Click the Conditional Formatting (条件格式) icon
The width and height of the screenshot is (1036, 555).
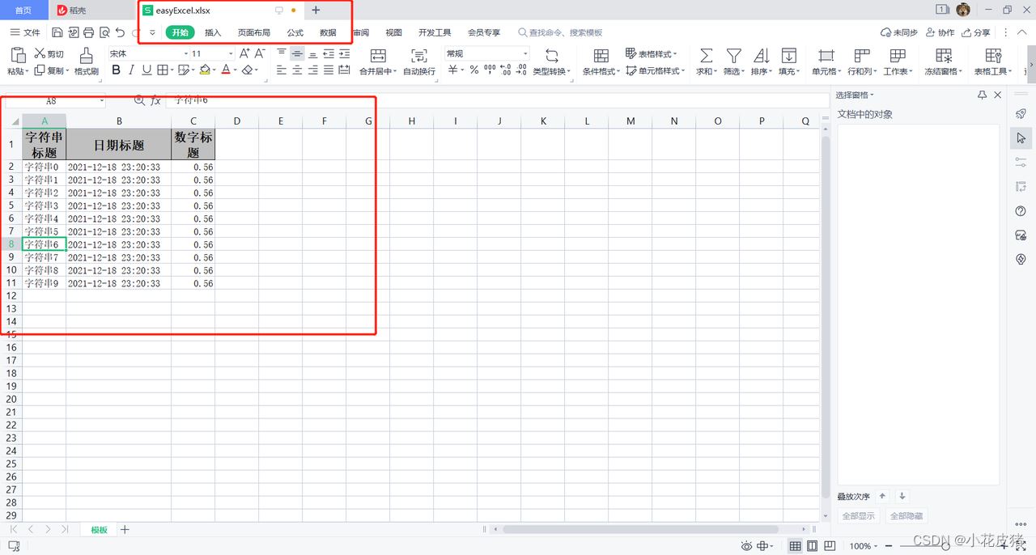[x=601, y=55]
